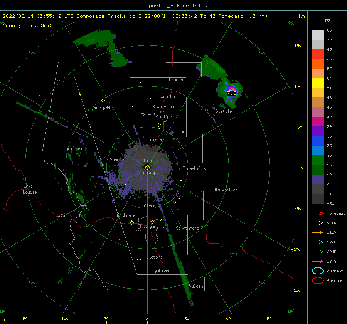Click the Limestone label

[73, 149]
